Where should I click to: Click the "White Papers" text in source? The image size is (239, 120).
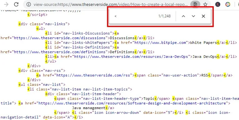203,43
